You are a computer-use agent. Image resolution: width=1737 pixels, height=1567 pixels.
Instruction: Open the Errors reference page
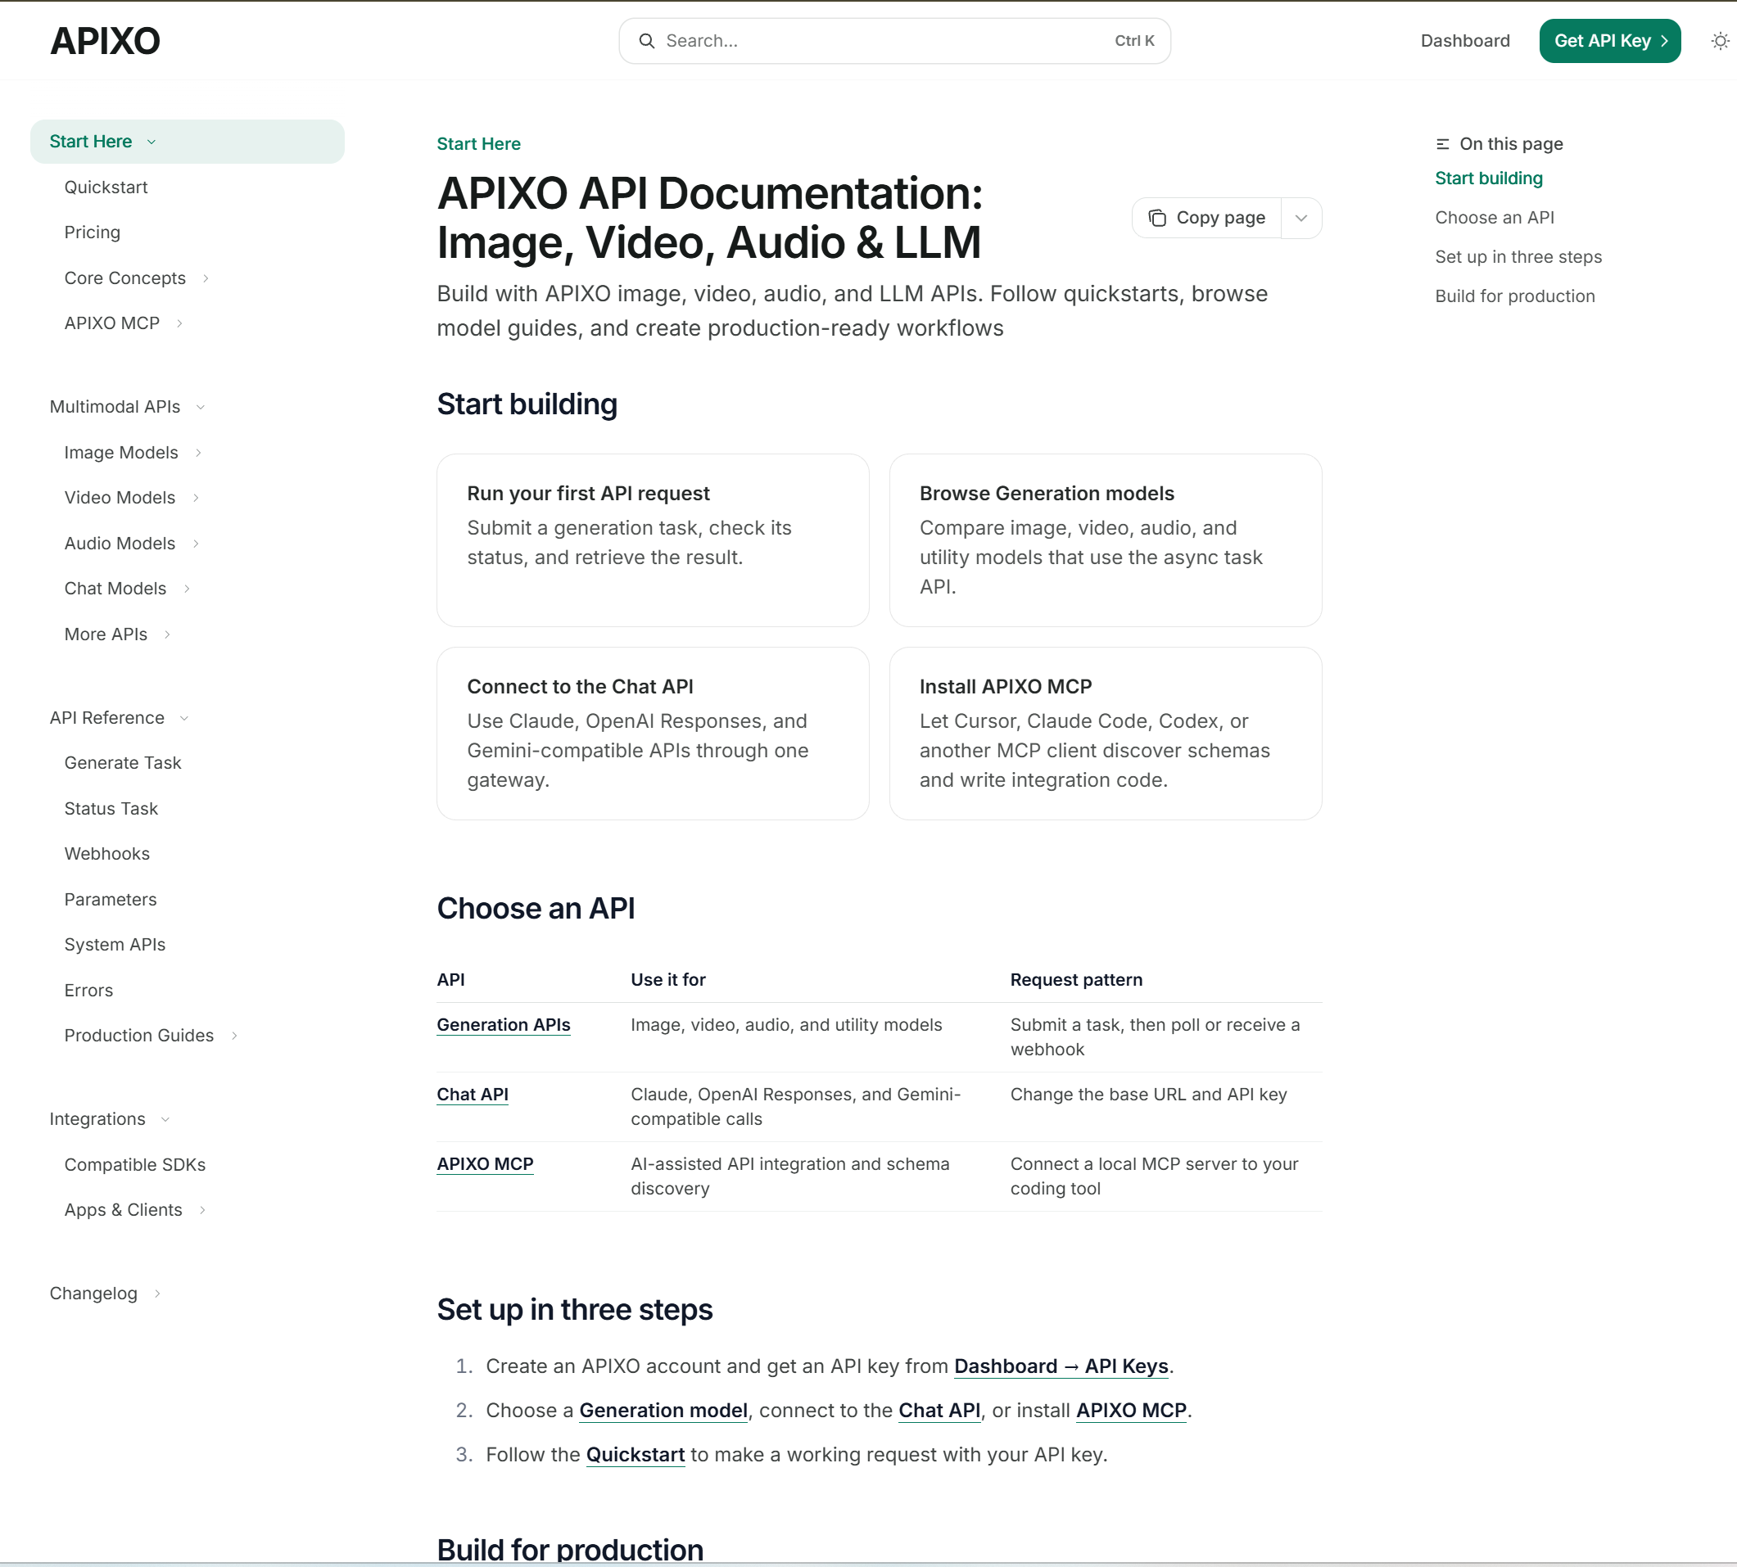88,990
